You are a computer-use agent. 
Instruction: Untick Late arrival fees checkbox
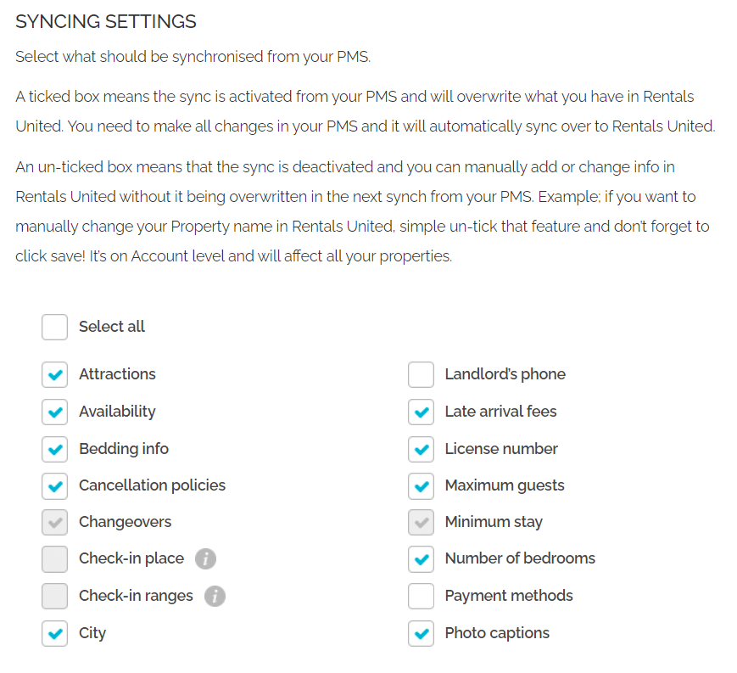[x=421, y=412]
